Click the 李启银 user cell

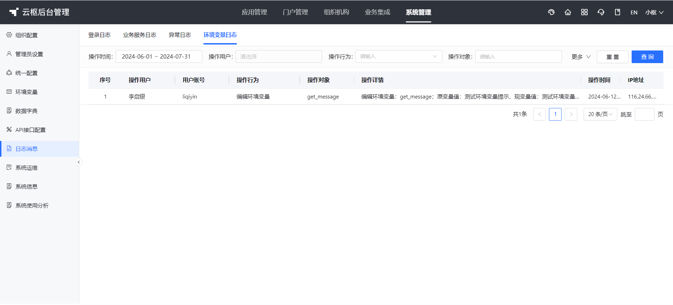(x=137, y=97)
